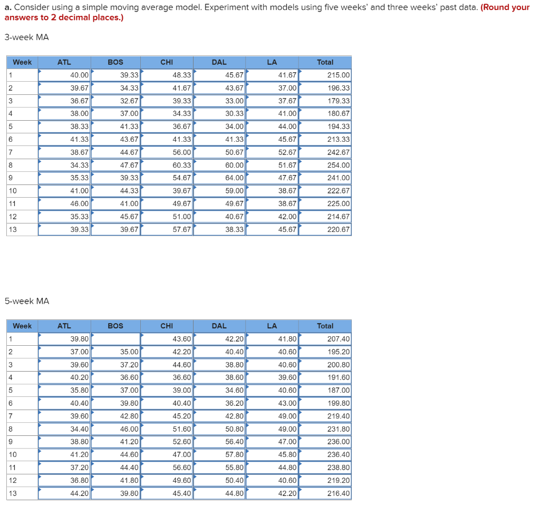Click 3-week MA ATL week 11 cell 46.00
The width and height of the screenshot is (540, 506).
(64, 204)
